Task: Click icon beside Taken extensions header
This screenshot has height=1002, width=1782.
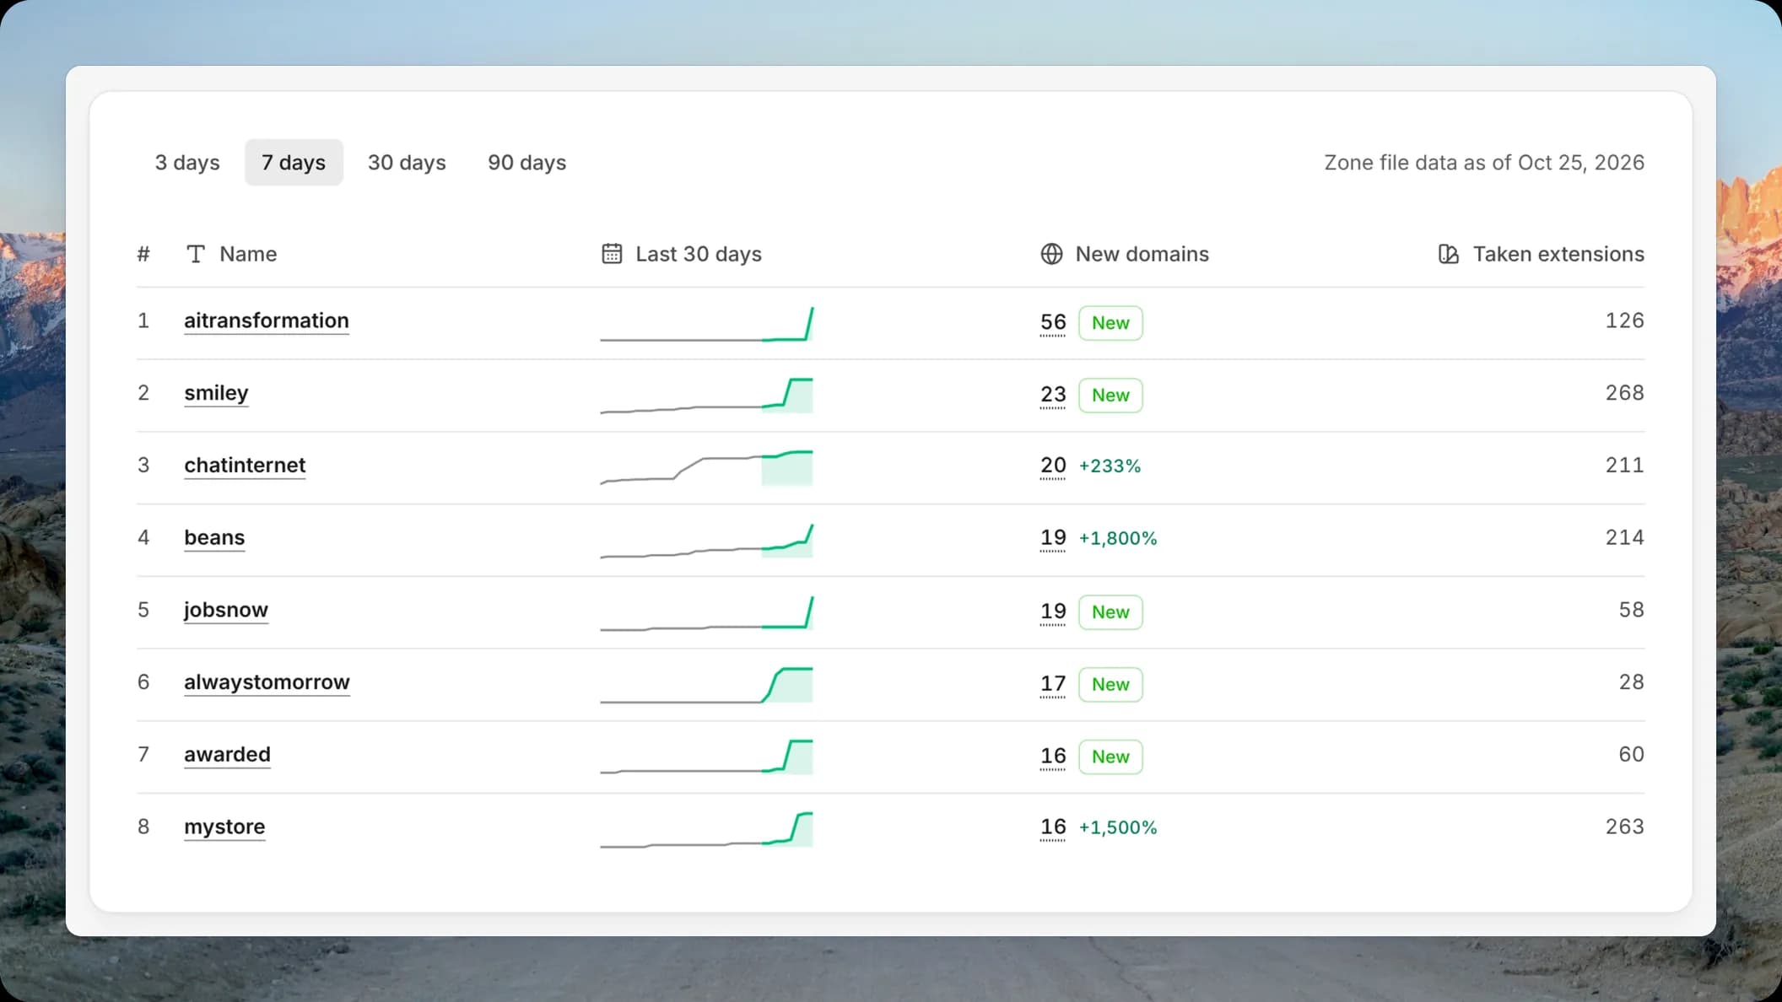Action: click(1448, 254)
